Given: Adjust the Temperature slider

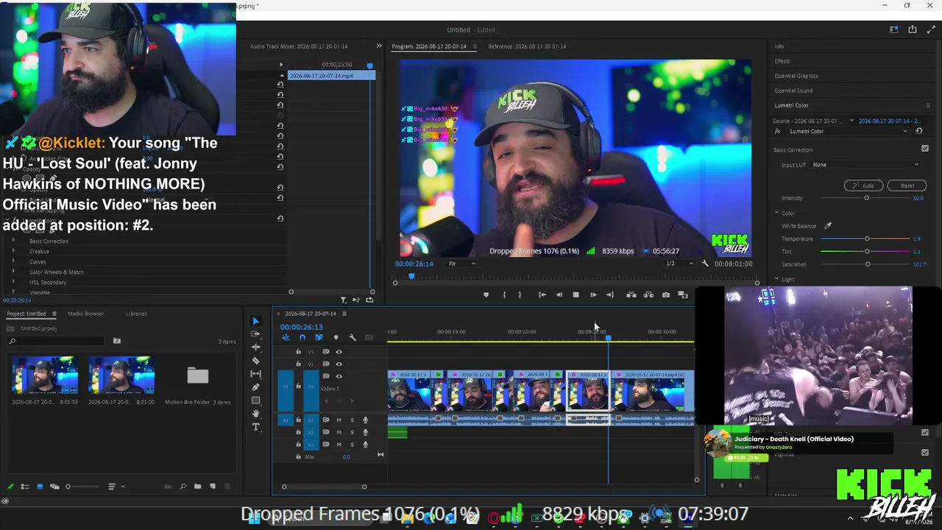Looking at the screenshot, I should [865, 239].
